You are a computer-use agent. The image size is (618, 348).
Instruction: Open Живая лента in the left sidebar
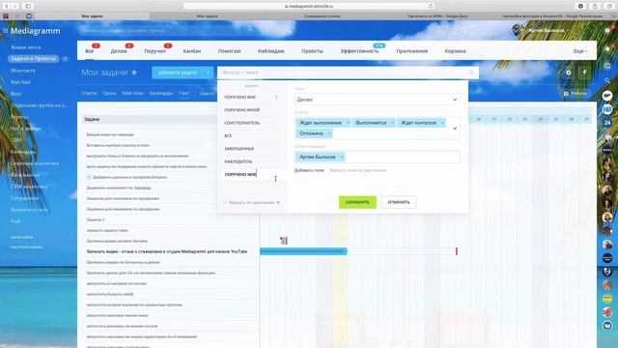click(x=26, y=47)
